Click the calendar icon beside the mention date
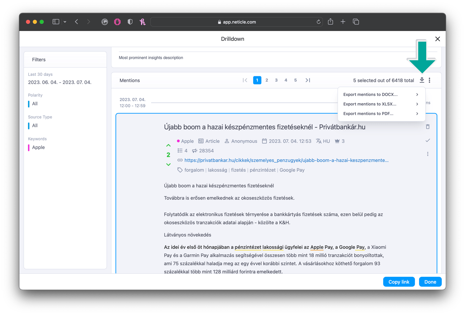 264,141
